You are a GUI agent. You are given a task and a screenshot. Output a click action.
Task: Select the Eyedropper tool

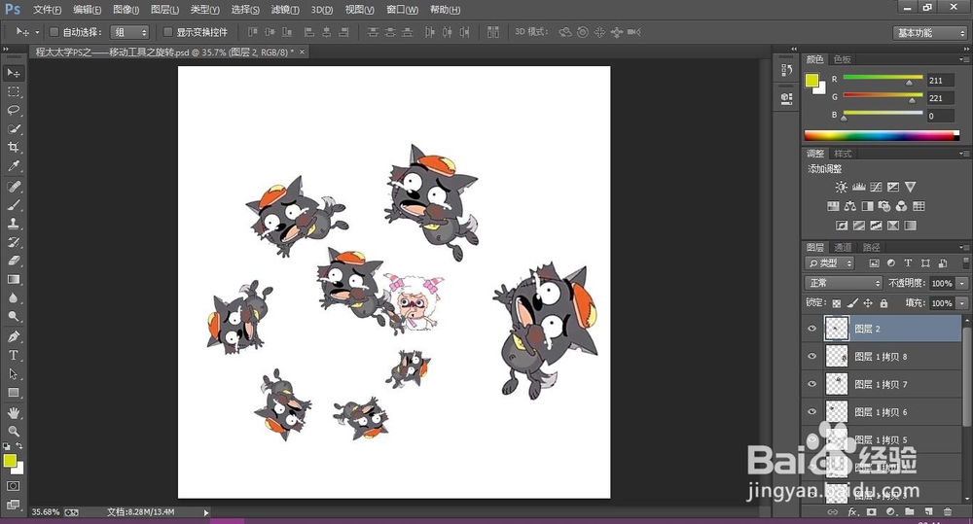coord(13,166)
